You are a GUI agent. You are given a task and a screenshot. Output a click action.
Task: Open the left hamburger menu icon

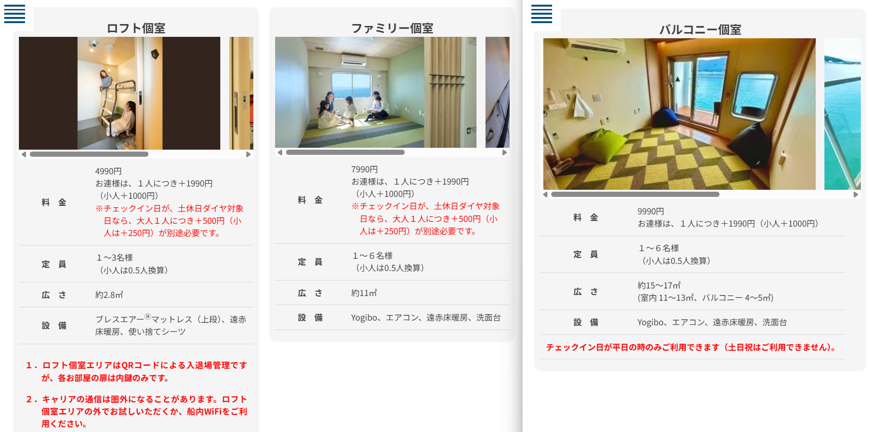(x=15, y=14)
